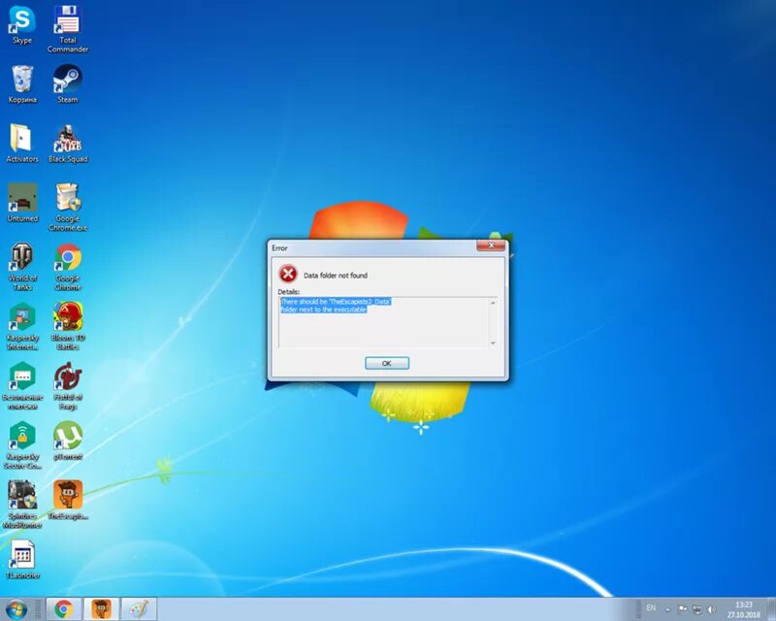Launch Steam from desktop shortcut

[x=67, y=84]
